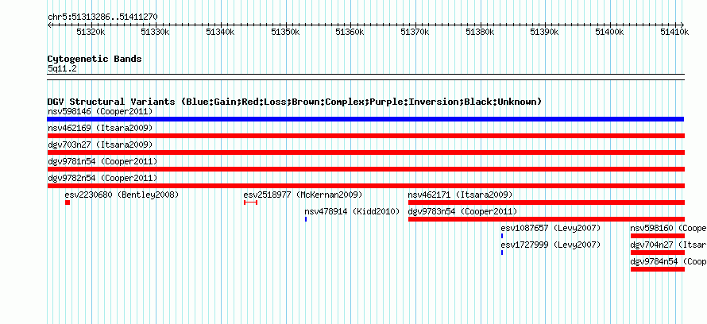Open the dgv9784n54 label
This screenshot has width=707, height=324.
[x=669, y=261]
